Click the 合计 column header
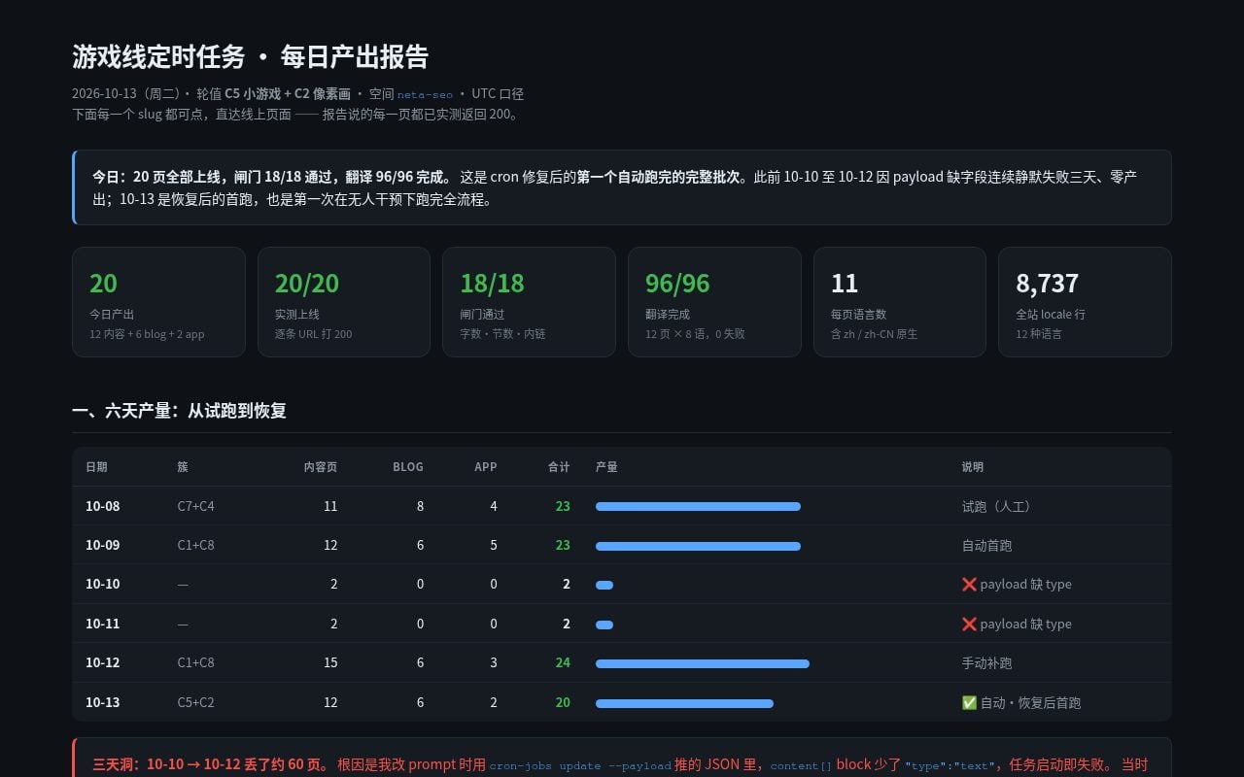Screen dimensions: 1244x777 (559, 466)
